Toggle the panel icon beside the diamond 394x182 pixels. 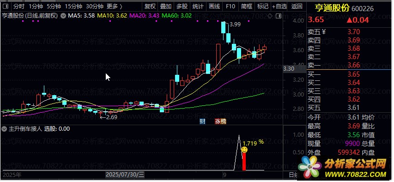pyautogui.click(x=278, y=16)
